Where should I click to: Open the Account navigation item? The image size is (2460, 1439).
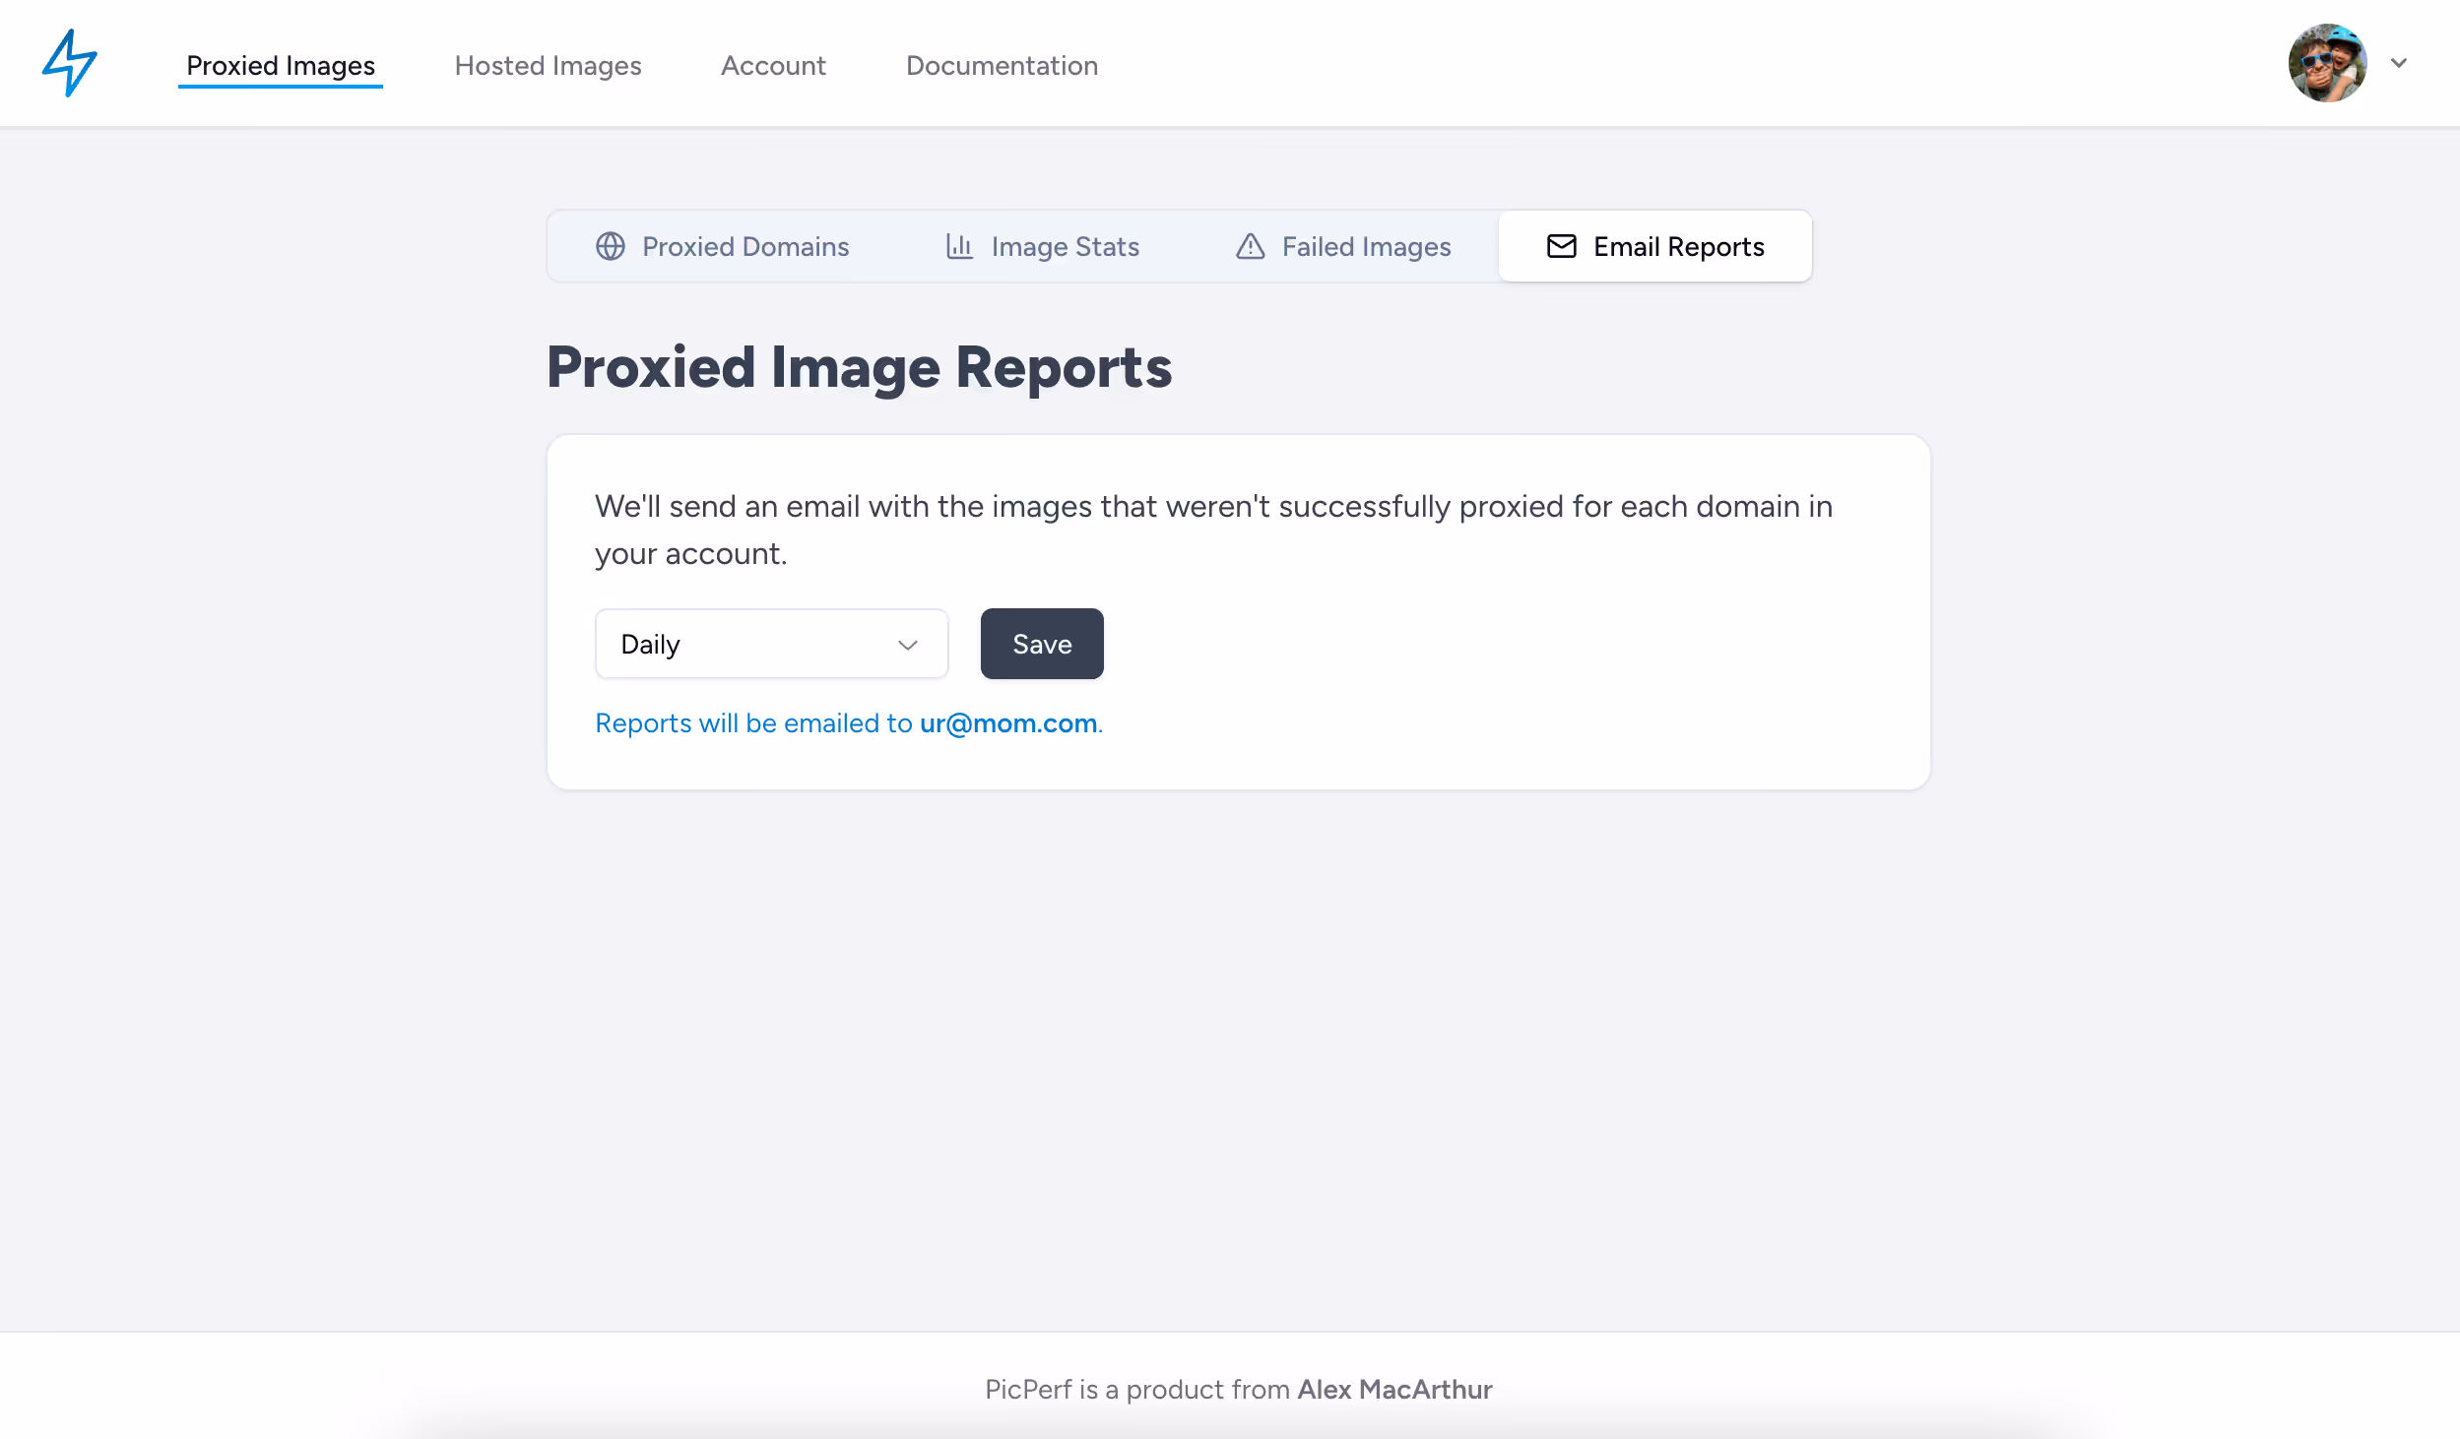773,65
